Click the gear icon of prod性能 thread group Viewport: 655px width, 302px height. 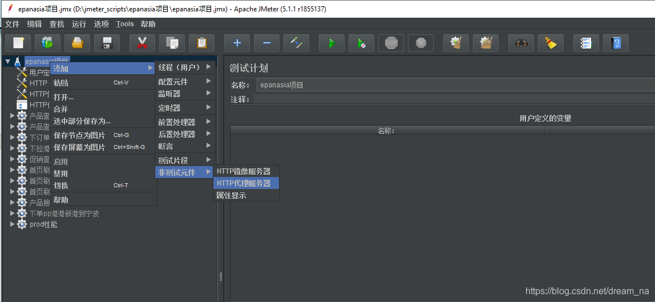pyautogui.click(x=22, y=224)
